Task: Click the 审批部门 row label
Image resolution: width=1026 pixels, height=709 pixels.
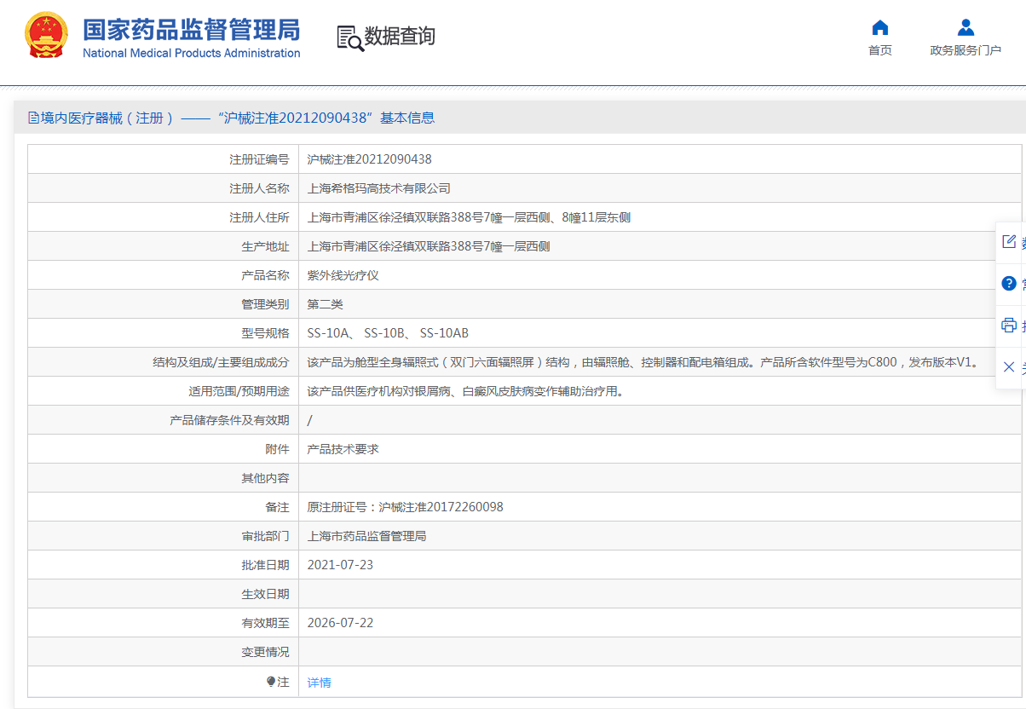Action: pyautogui.click(x=265, y=536)
